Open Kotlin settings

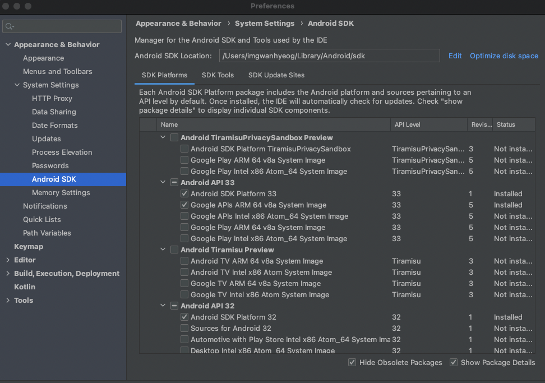25,287
